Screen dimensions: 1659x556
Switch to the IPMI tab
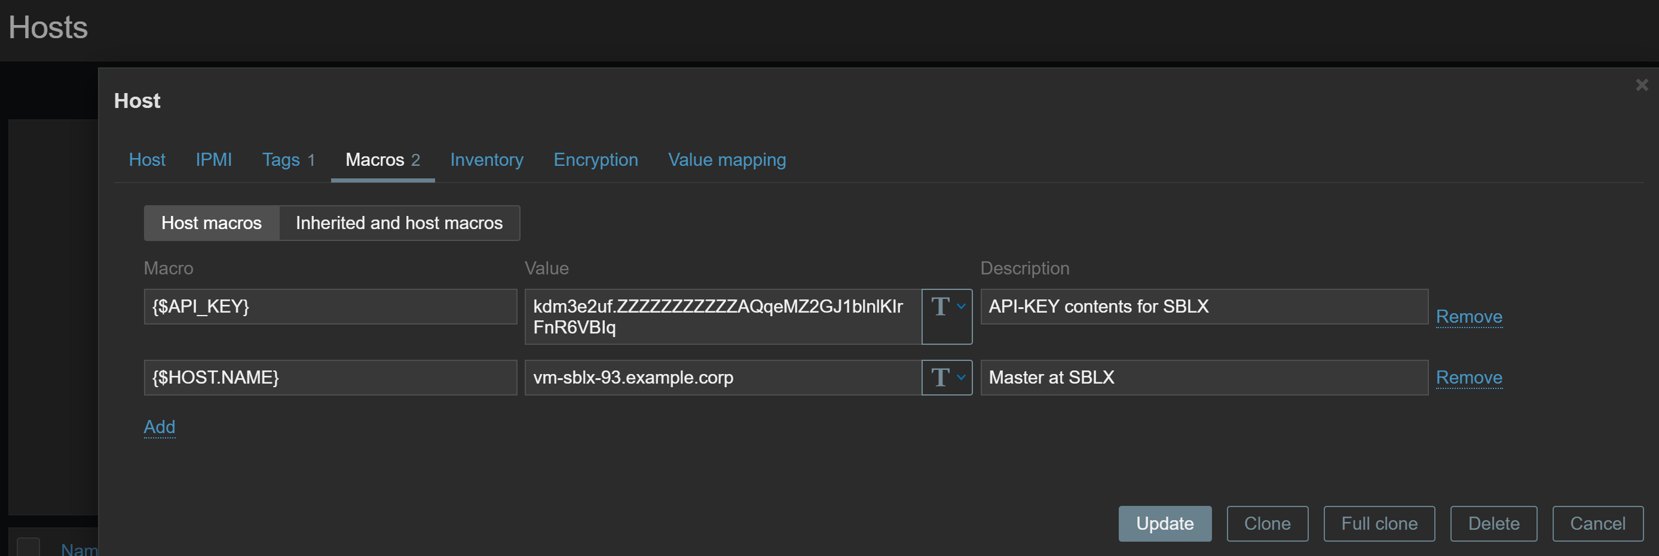(x=213, y=159)
